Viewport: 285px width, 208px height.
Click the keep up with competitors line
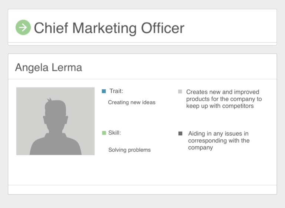(x=220, y=106)
